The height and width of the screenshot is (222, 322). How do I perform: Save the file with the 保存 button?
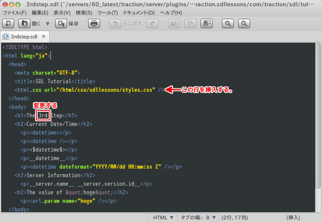pos(68,23)
